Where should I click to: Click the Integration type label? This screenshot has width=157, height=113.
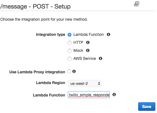coord(51,34)
